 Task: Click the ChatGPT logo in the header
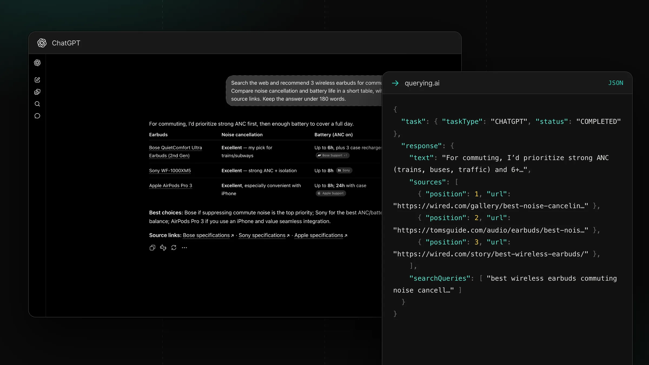42,43
